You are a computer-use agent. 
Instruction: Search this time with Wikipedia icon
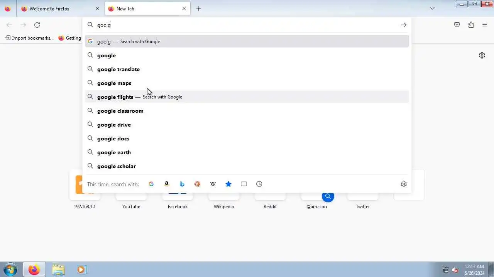213,184
